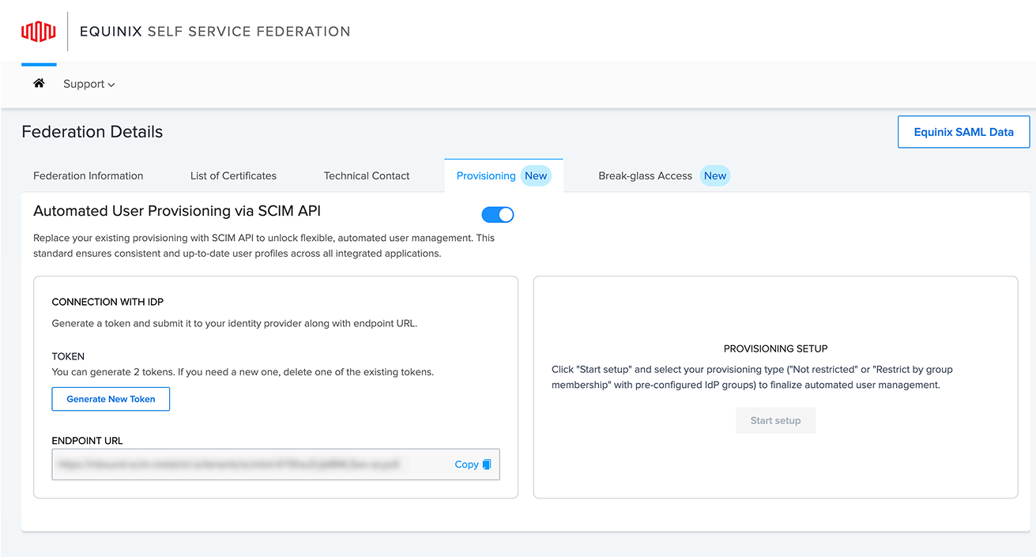Click the CONNECTION WITH IDP label
The image size is (1036, 557).
click(x=107, y=302)
